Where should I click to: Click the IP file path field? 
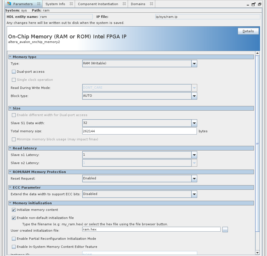pyautogui.click(x=208, y=17)
